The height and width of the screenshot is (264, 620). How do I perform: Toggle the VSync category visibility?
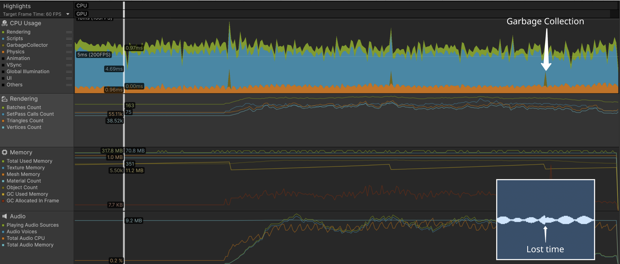tap(3, 65)
